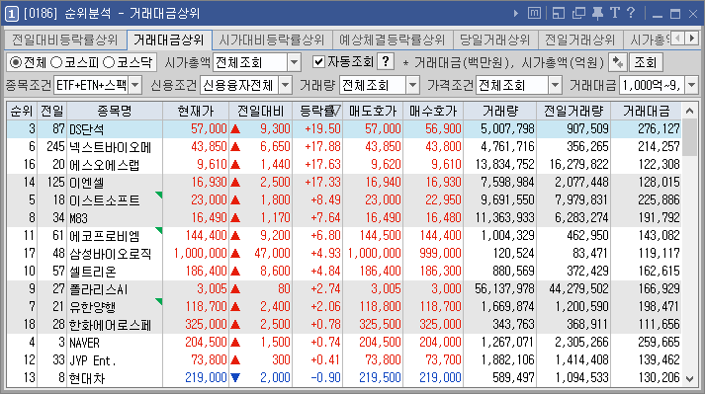Open the 종목조건 ETF+ETN+스팩 dropdown
The image size is (705, 394).
(135, 85)
